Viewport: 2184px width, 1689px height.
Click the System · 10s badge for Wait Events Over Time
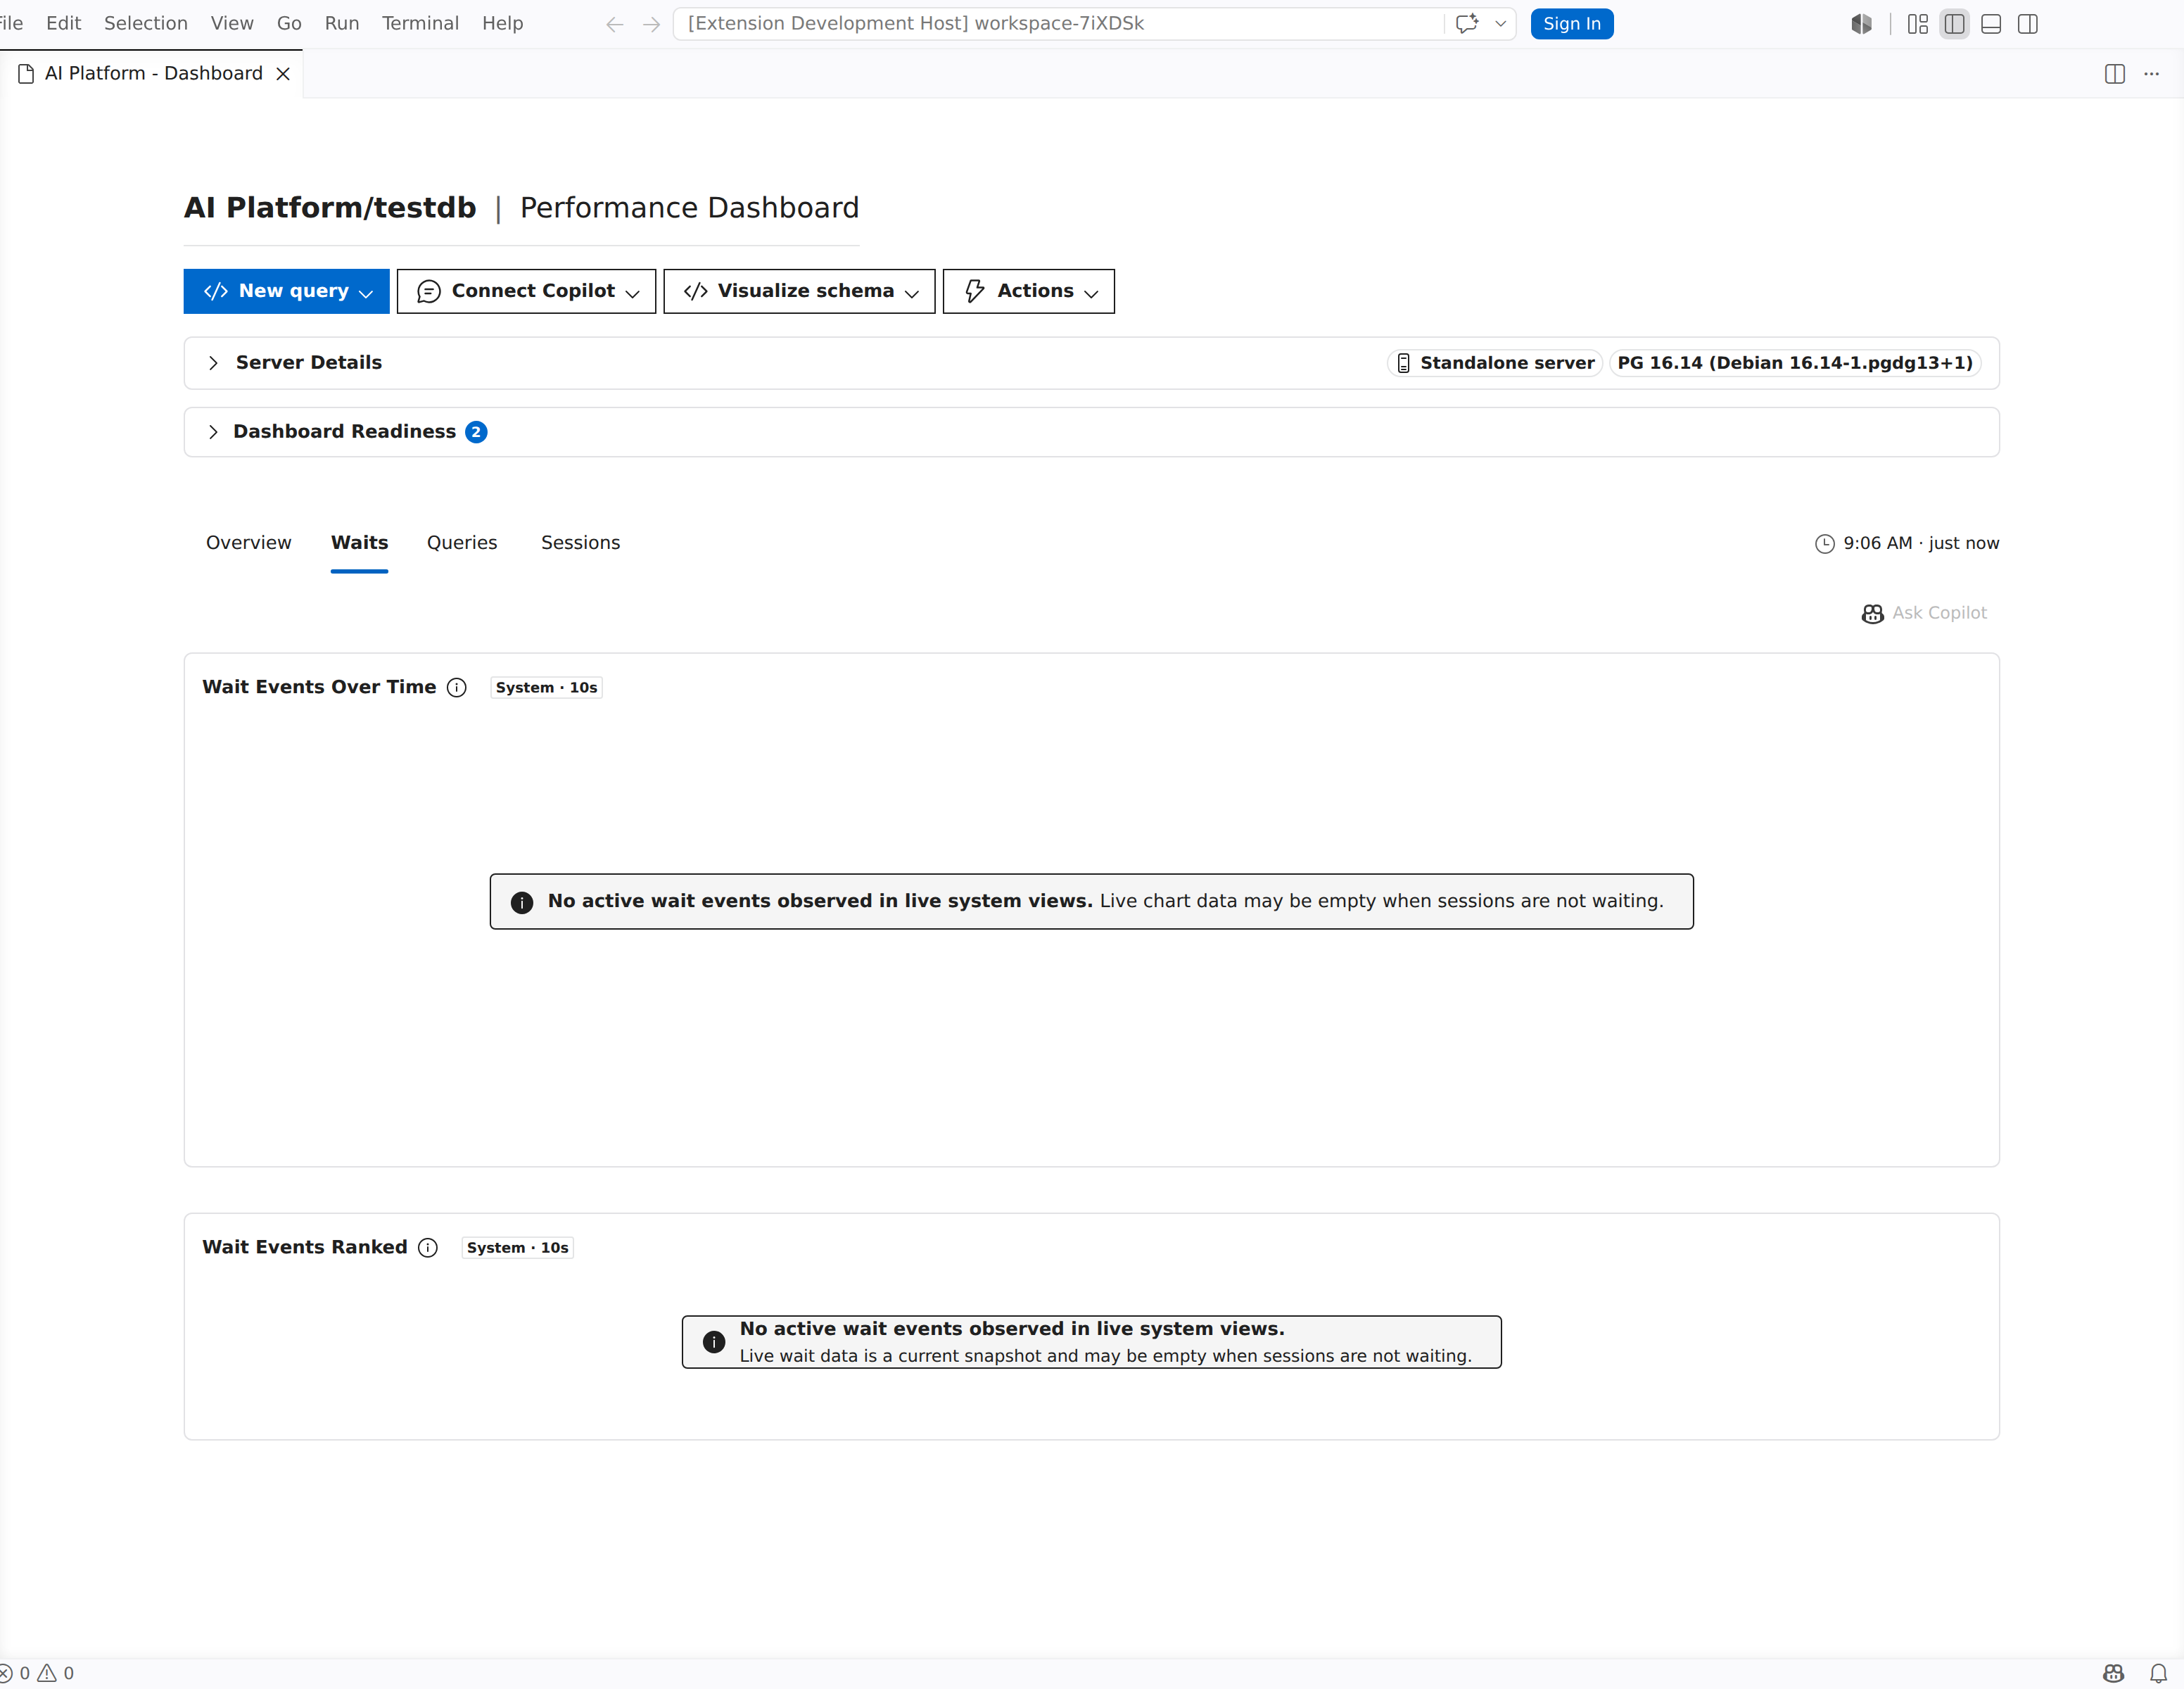(546, 688)
